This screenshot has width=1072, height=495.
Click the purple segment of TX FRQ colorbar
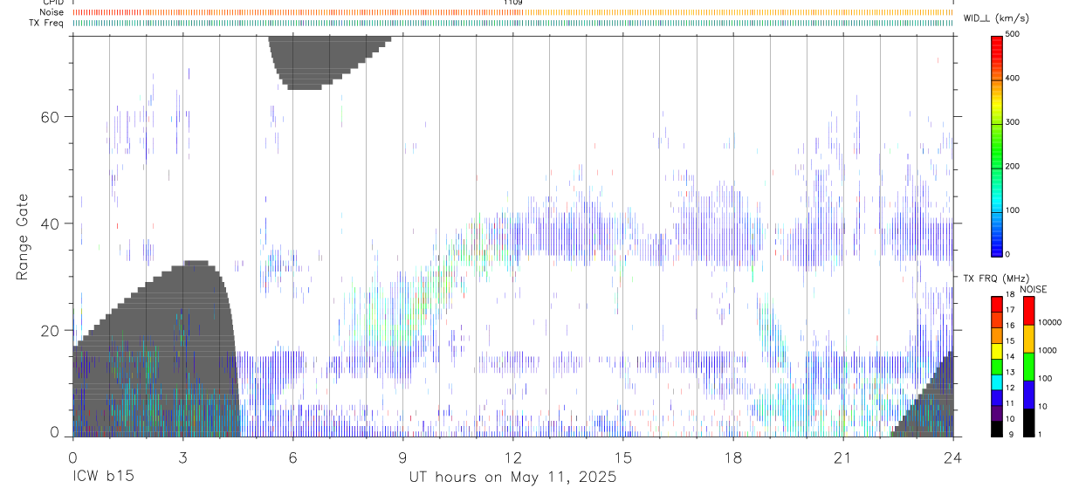pos(997,413)
